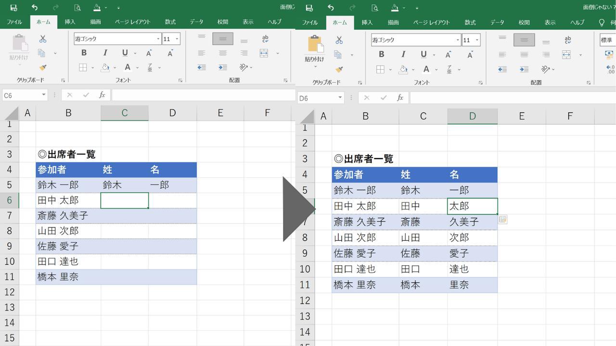Toggle Middle Align in right Excel window
Viewport: 616px width, 346px height.
pyautogui.click(x=524, y=40)
